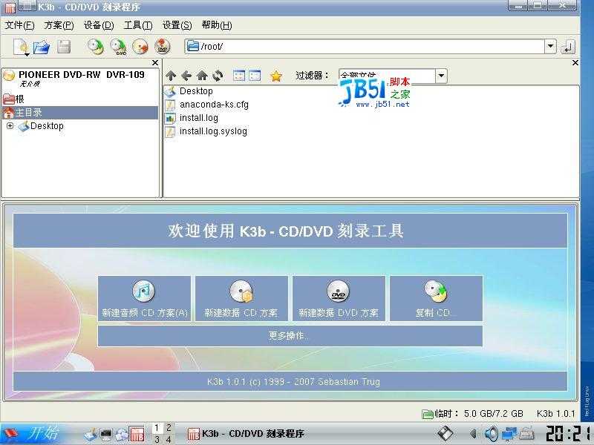The height and width of the screenshot is (445, 594).
Task: Click the network monitors tray icon
Action: [x=509, y=434]
